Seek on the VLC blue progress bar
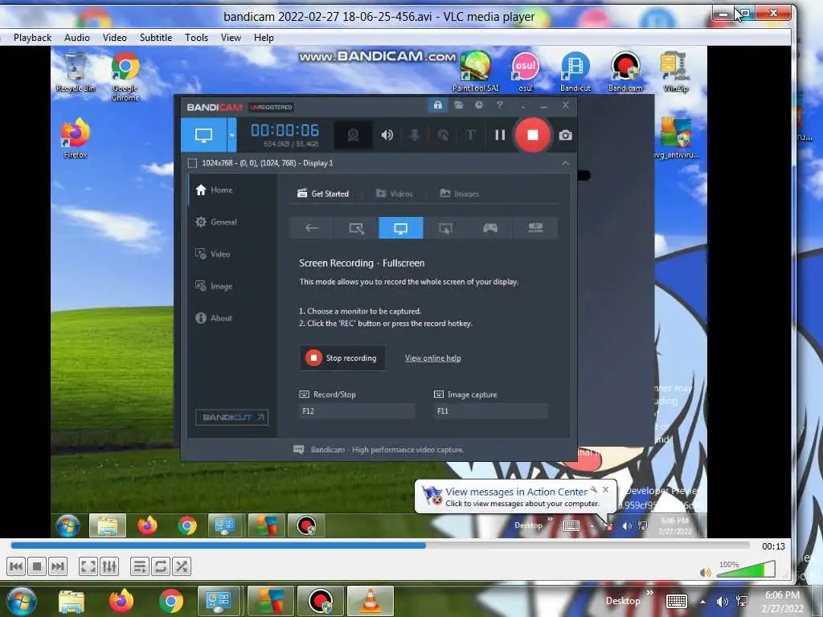 pos(379,545)
